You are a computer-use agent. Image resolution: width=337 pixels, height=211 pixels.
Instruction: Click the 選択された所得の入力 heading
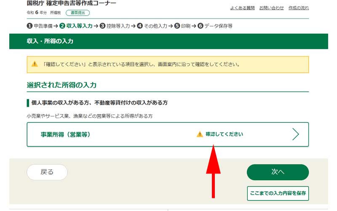[62, 85]
